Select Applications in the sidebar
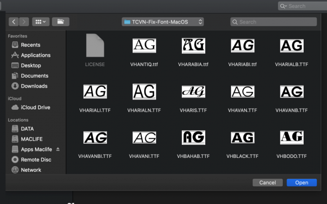Image resolution: width=327 pixels, height=204 pixels. click(35, 55)
